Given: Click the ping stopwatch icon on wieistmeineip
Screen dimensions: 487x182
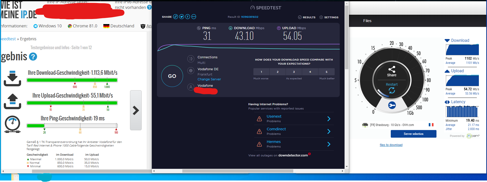Looking at the screenshot, I should (x=12, y=124).
